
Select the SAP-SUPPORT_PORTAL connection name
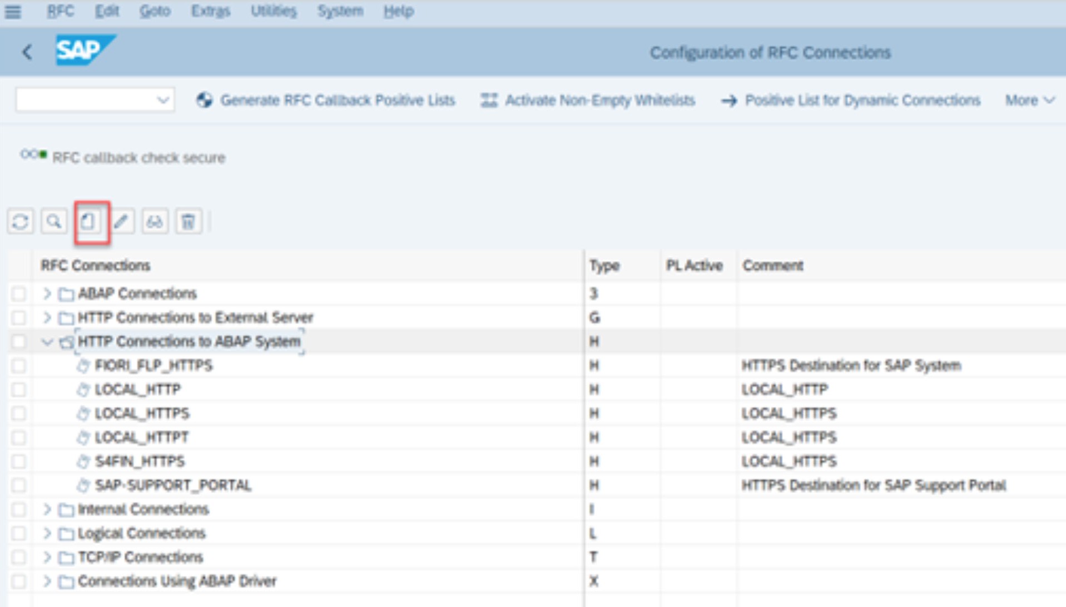point(173,485)
